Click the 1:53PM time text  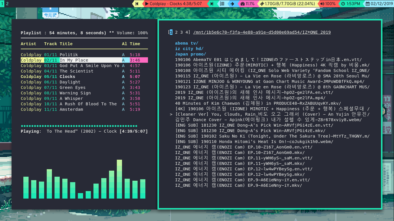tap(353, 4)
